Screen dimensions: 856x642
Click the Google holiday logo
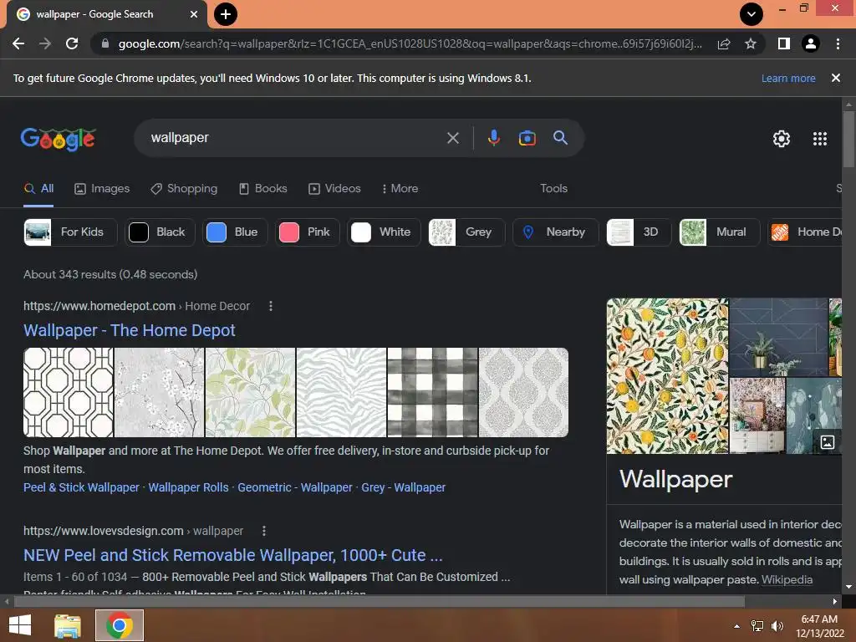59,139
